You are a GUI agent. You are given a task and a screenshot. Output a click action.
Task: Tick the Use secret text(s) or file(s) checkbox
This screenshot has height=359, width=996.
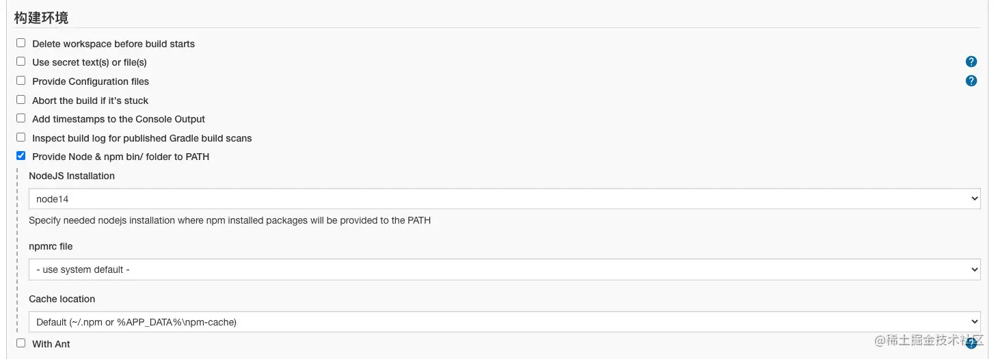point(21,62)
